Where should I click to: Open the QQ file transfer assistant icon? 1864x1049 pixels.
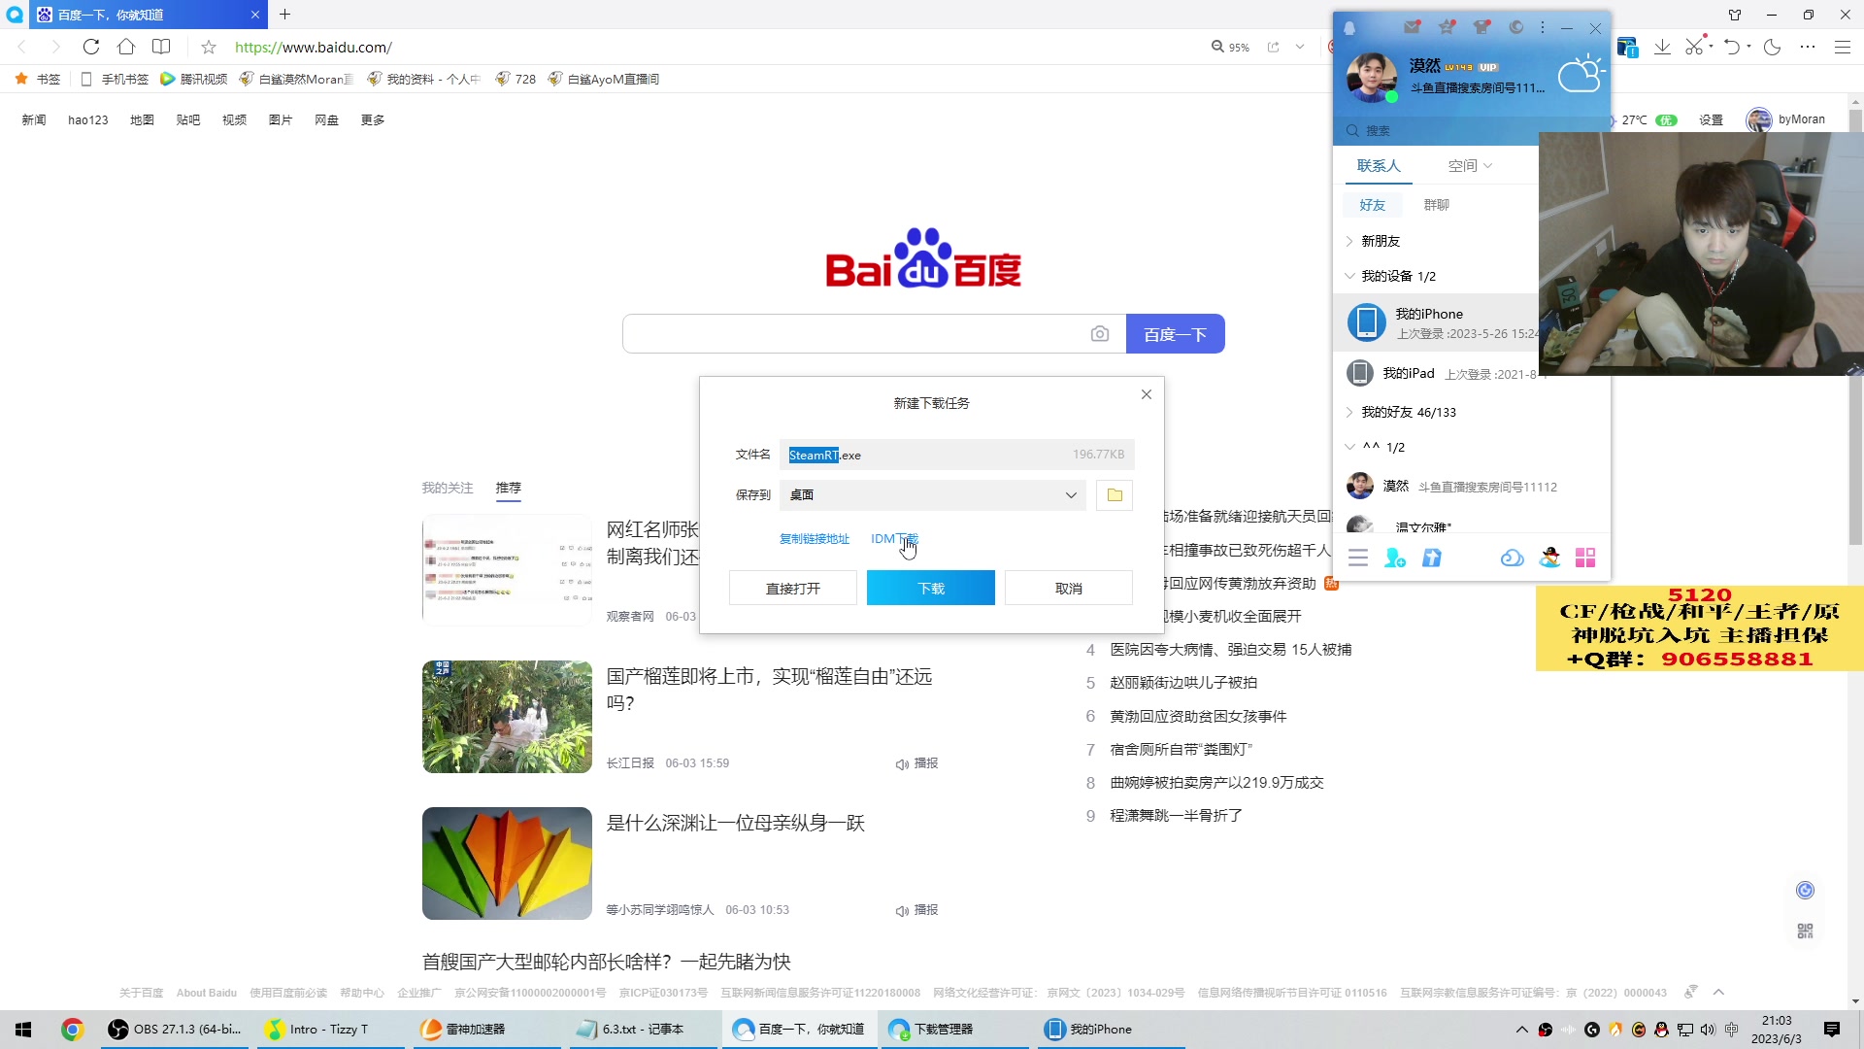[x=1432, y=558]
